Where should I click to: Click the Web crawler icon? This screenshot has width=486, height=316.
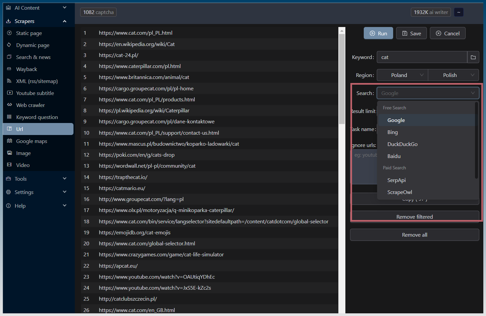[9, 105]
